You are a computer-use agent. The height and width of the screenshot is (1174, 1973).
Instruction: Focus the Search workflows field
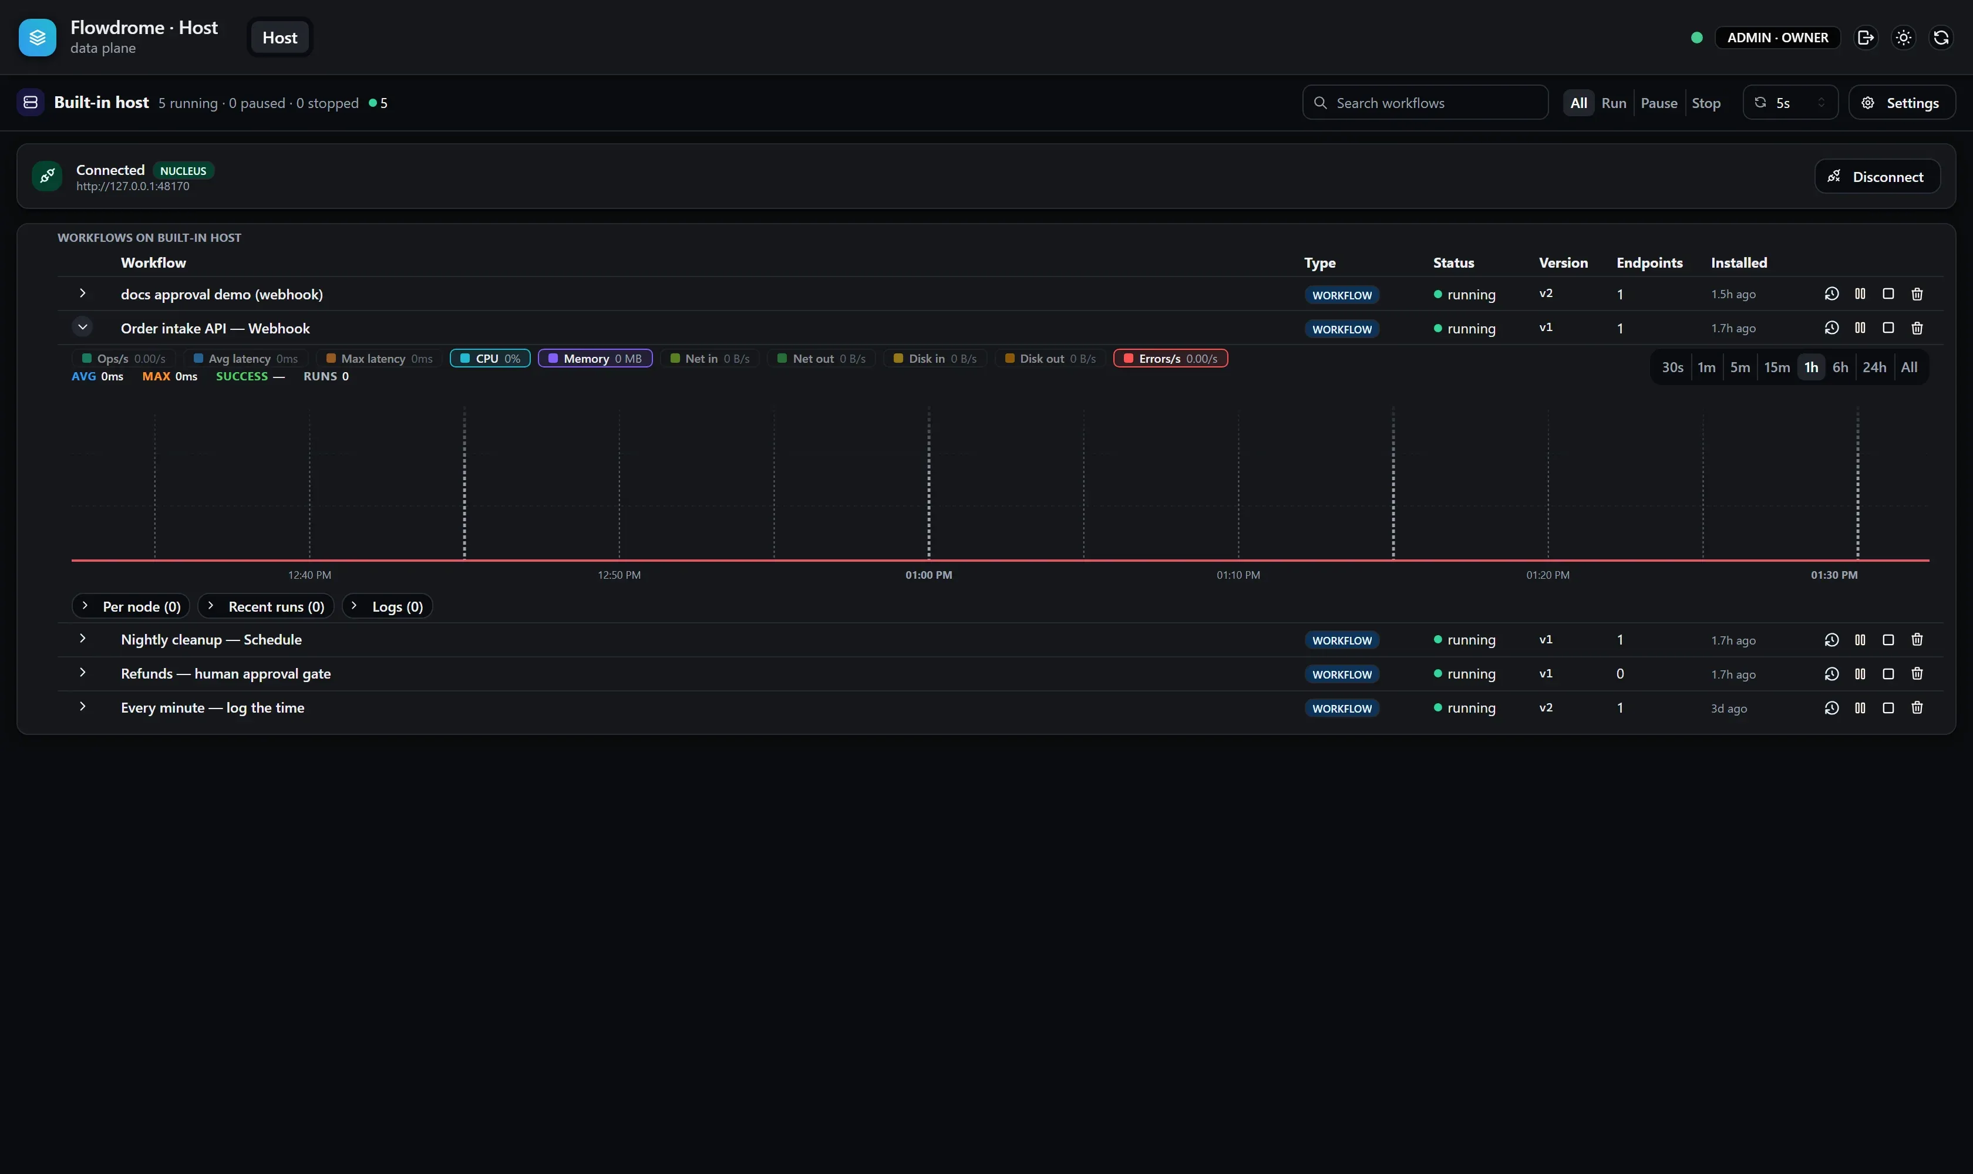(x=1425, y=103)
